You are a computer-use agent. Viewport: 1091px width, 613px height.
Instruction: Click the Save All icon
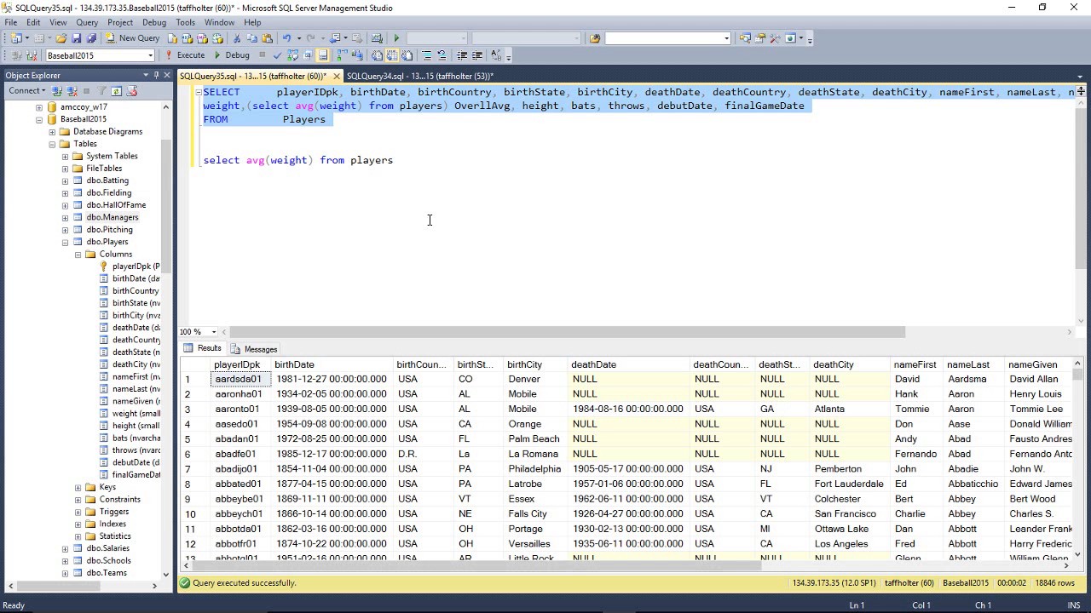[x=90, y=38]
